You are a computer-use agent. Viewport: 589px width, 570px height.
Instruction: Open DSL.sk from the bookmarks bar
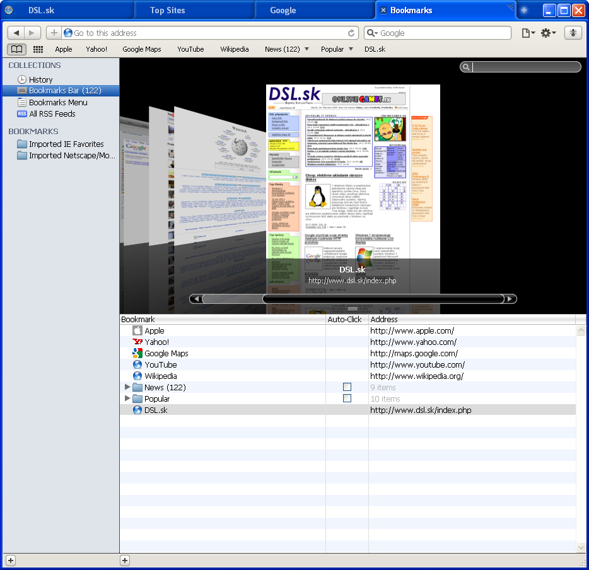(375, 49)
